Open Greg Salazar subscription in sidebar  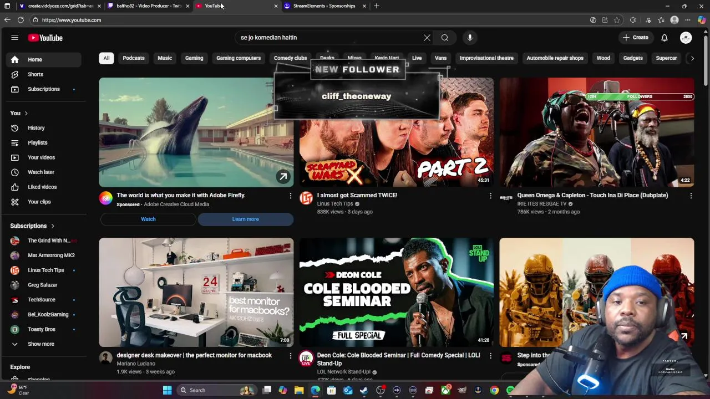(x=45, y=285)
